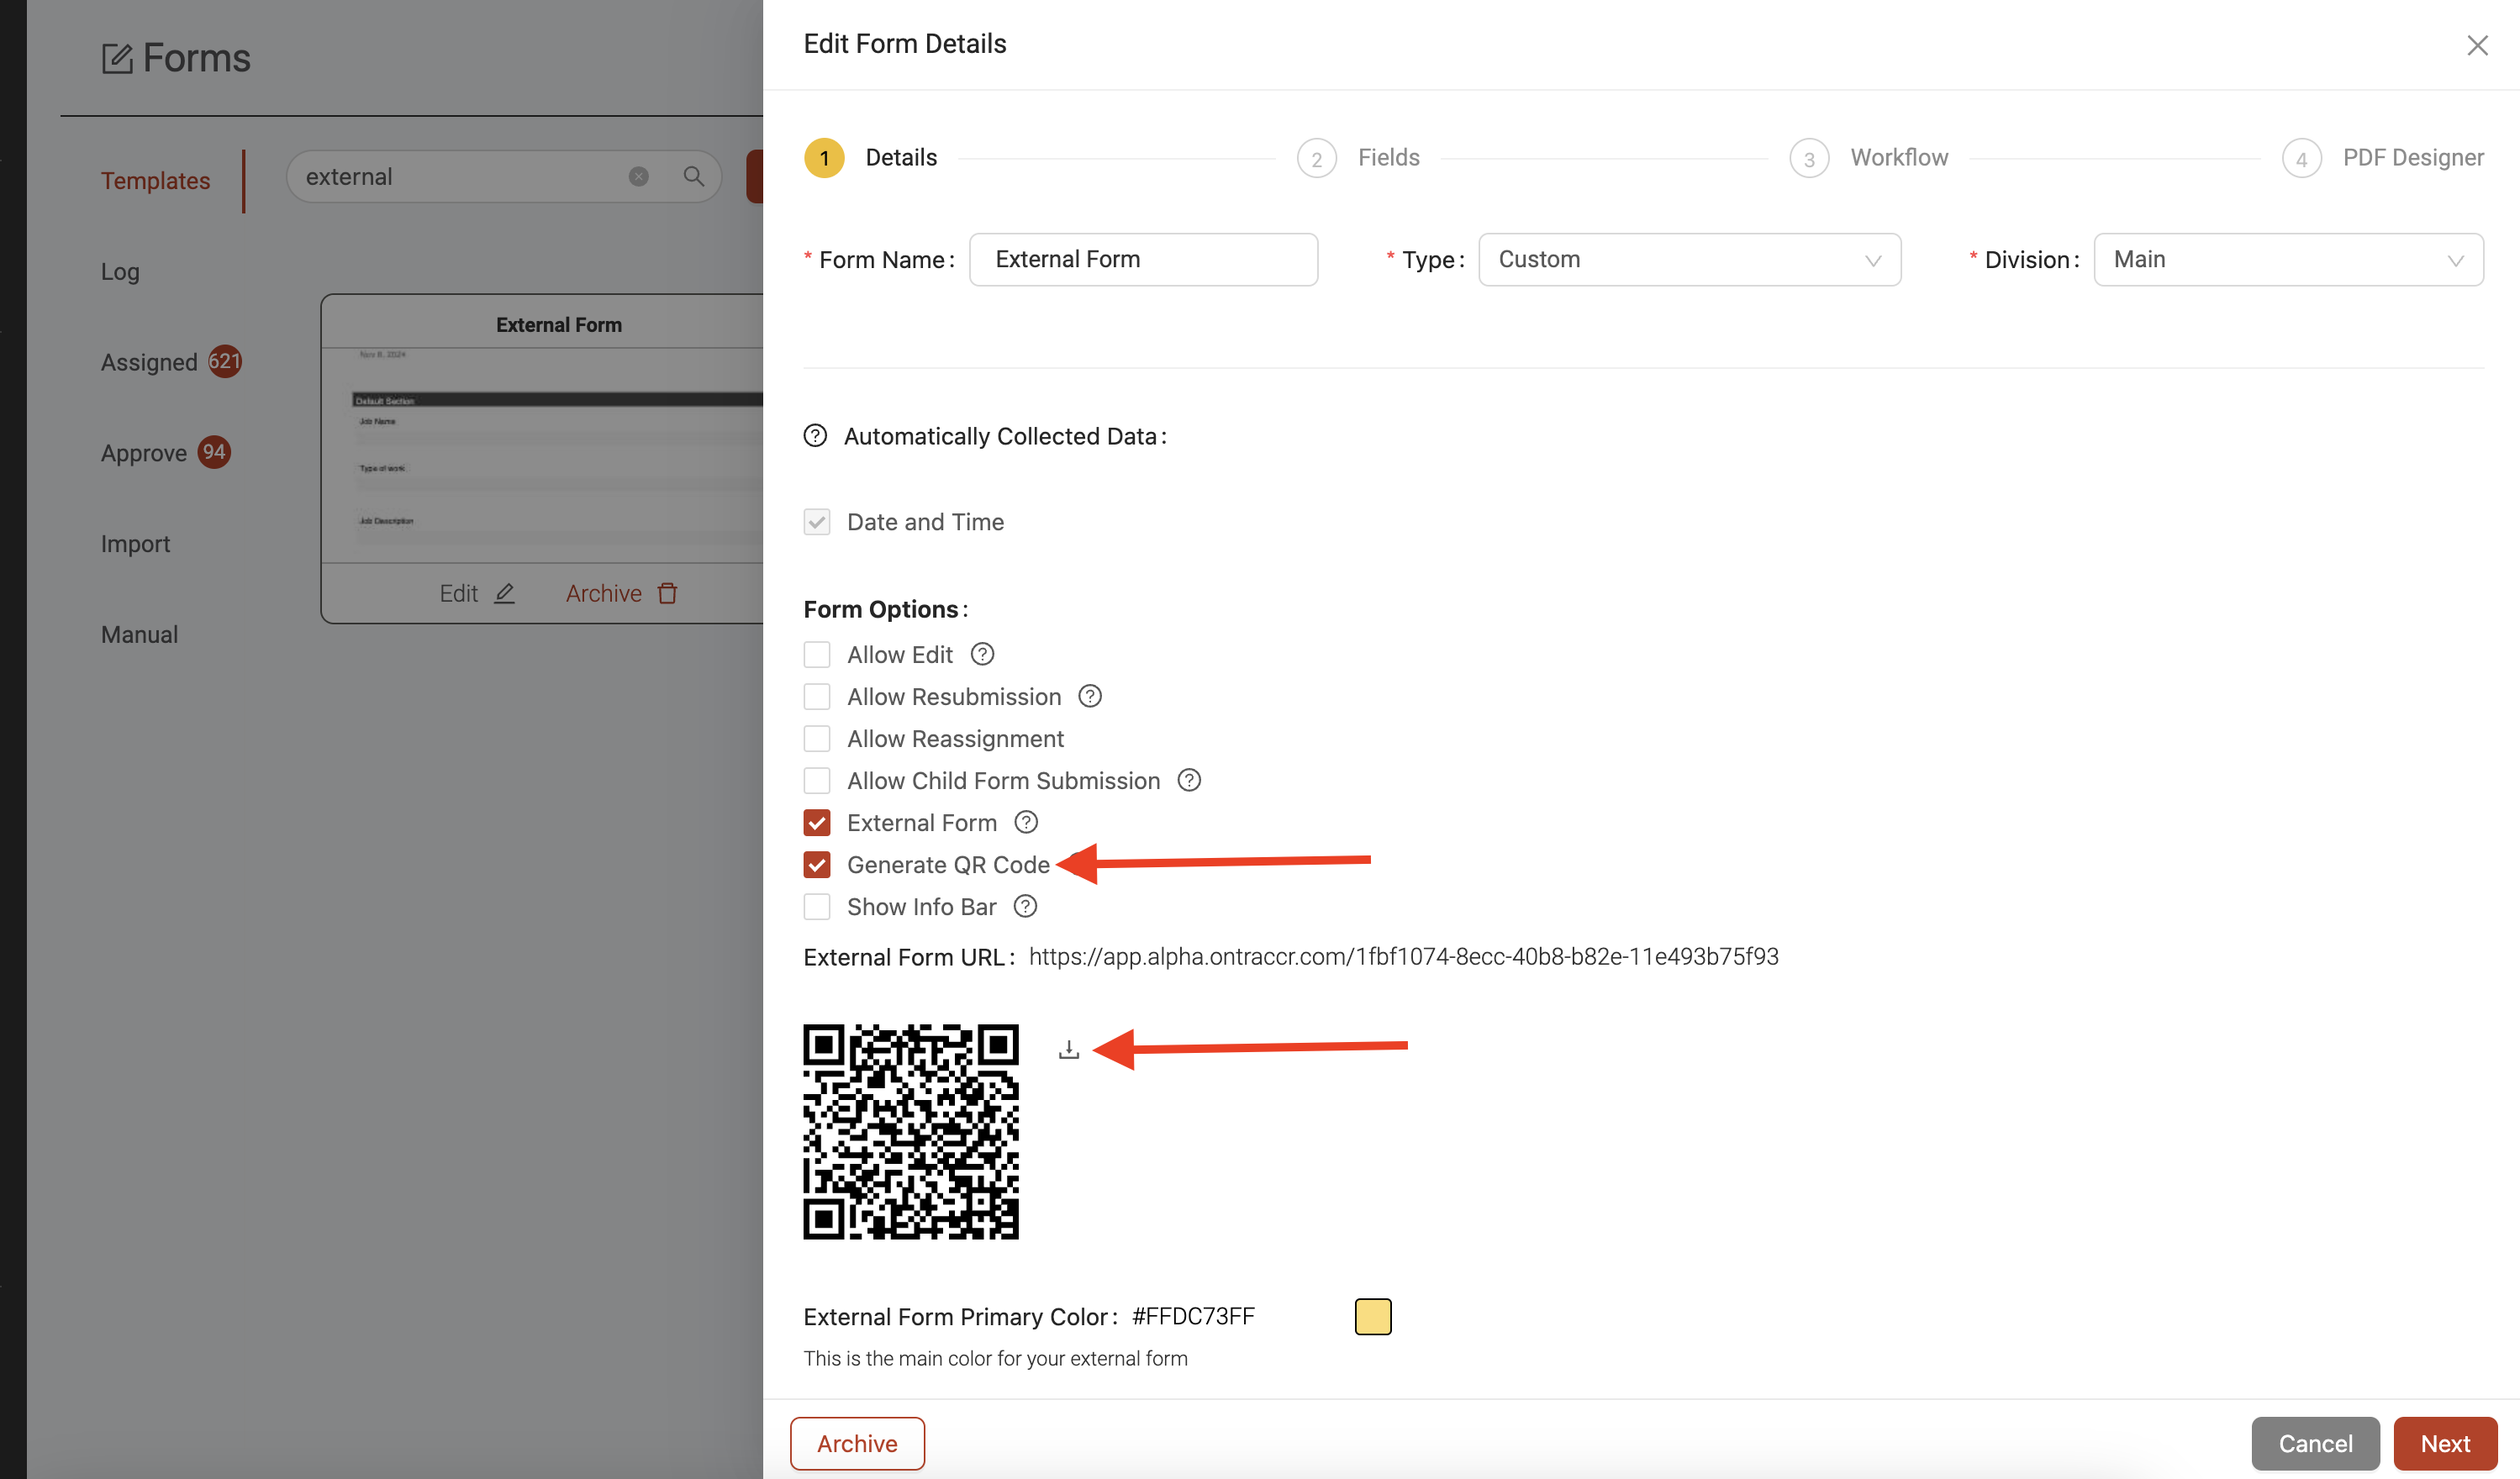2520x1479 pixels.
Task: Open the Division dropdown showing Main
Action: (x=2288, y=260)
